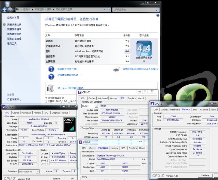Select the SPD tab in the SPD window
The width and height of the screenshot is (218, 180).
click(x=123, y=98)
